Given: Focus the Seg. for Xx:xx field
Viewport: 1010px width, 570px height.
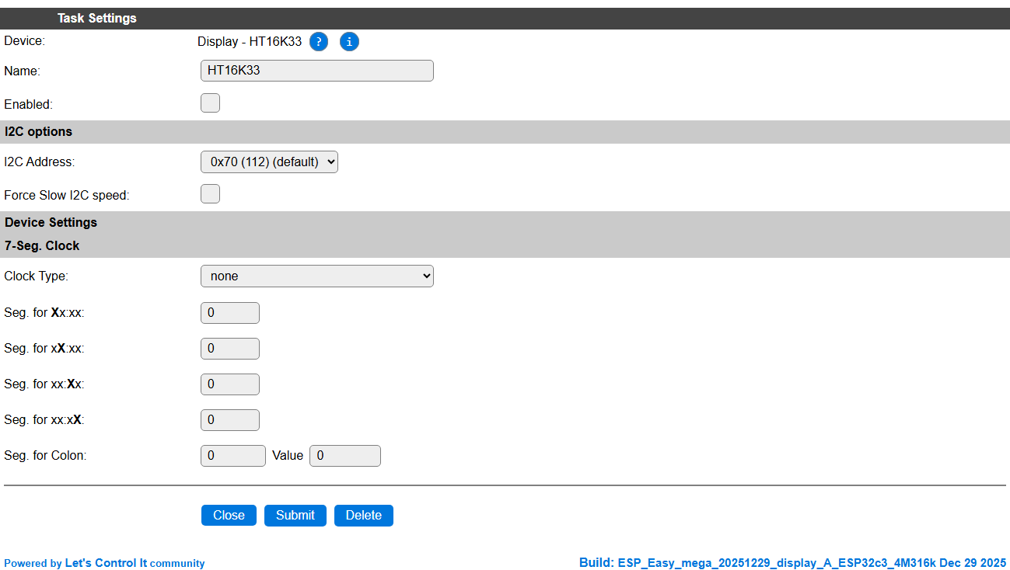Looking at the screenshot, I should 230,313.
